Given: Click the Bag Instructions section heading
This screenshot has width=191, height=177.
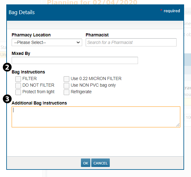Looking at the screenshot, I should (x=28, y=72).
